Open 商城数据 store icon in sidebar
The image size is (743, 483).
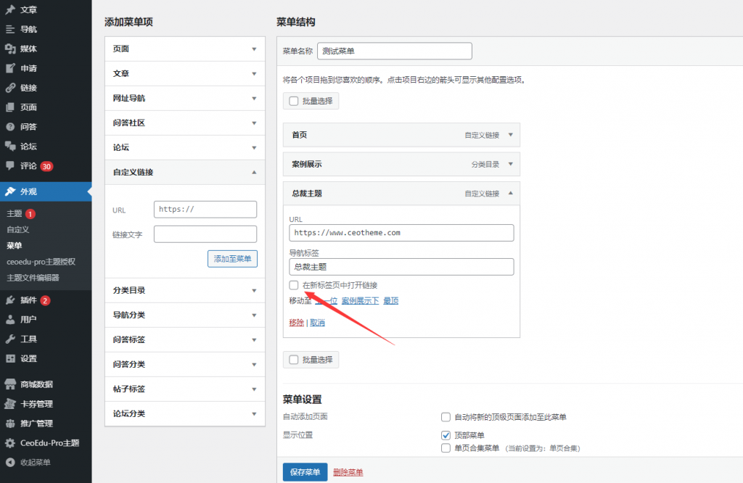coord(10,384)
